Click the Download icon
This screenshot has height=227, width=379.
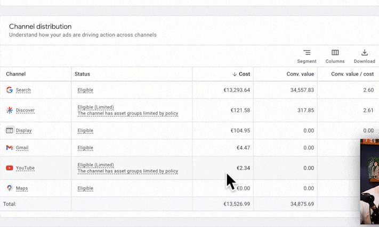tap(364, 53)
